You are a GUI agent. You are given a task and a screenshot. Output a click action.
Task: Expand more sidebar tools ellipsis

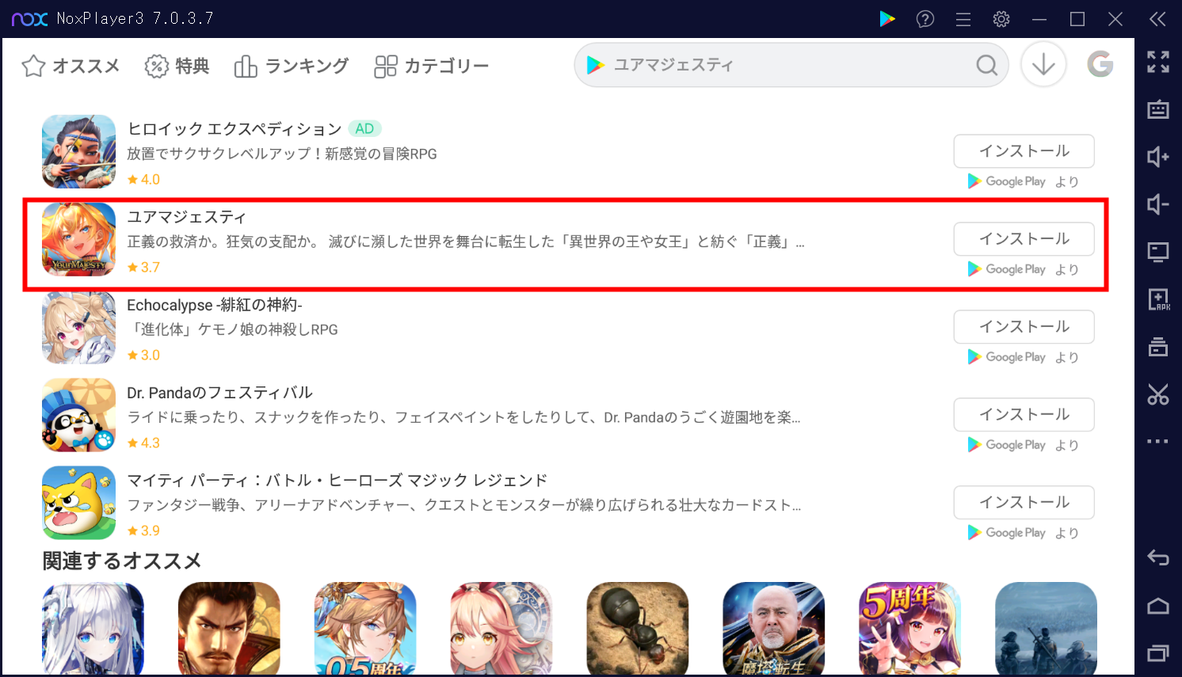click(x=1157, y=441)
